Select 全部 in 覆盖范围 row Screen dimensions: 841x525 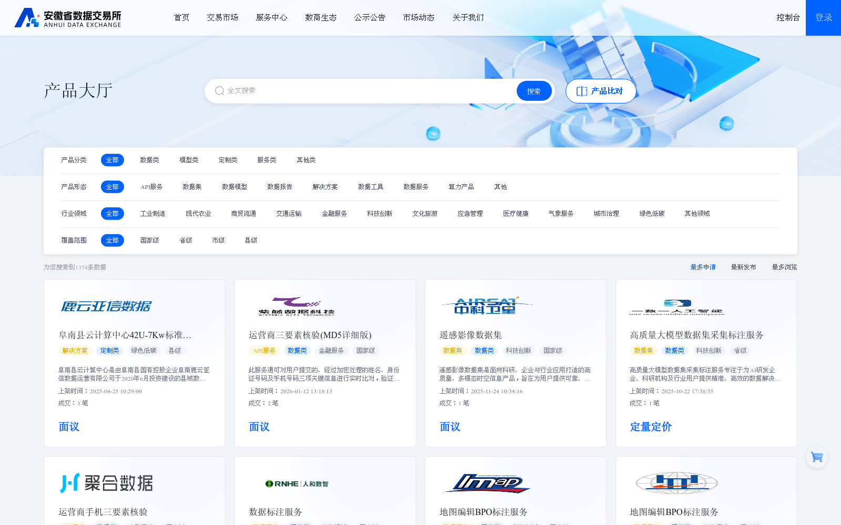[x=112, y=240]
